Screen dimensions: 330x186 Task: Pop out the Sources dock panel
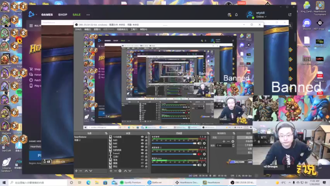pyautogui.click(x=148, y=133)
